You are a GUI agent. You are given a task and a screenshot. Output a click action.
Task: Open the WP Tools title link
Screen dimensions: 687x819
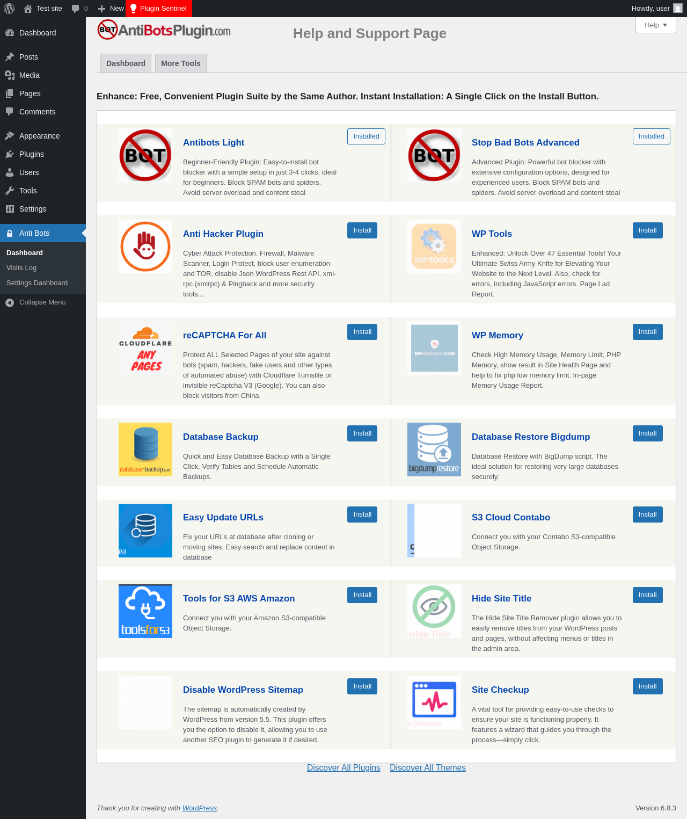click(492, 234)
